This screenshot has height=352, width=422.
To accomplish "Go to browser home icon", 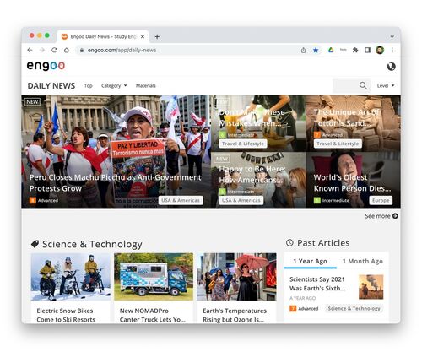I will point(67,50).
